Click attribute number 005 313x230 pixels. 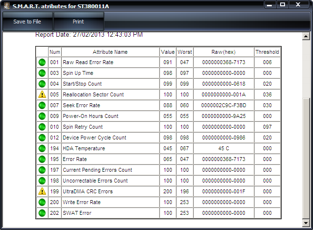[54, 94]
